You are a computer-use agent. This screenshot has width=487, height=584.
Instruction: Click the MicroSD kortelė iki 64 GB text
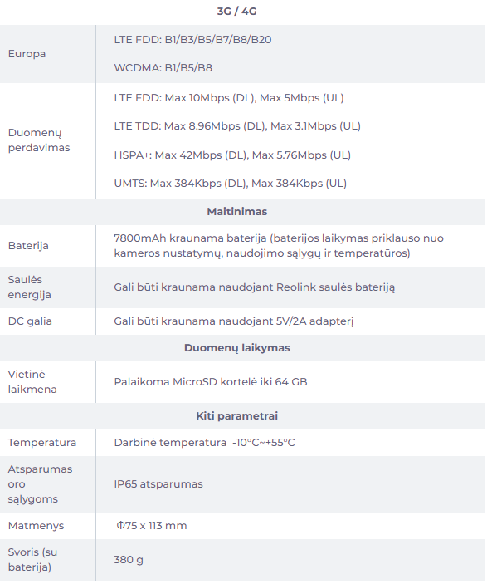coord(211,382)
